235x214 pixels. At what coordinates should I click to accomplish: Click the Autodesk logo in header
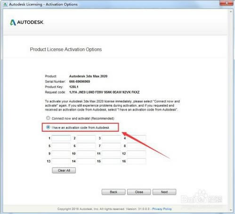27,22
